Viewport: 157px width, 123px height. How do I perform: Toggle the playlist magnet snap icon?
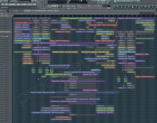click(x=3, y=11)
